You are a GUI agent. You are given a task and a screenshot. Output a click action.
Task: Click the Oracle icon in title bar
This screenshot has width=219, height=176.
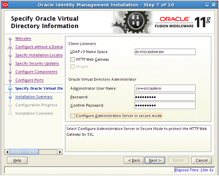coord(6,5)
